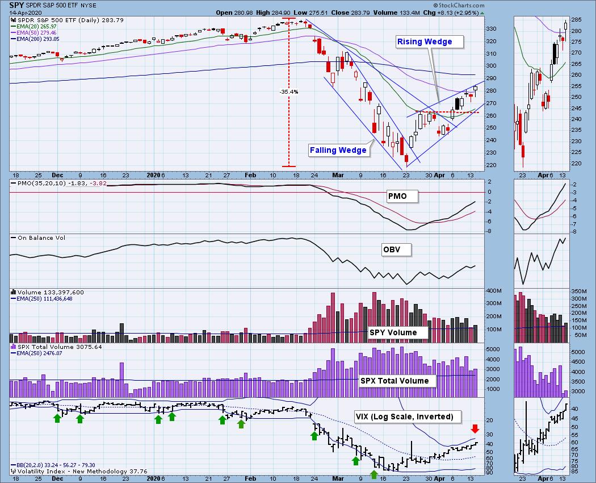Click the SPY ticker symbol title
Screen dimensions: 596x483
tap(16, 5)
